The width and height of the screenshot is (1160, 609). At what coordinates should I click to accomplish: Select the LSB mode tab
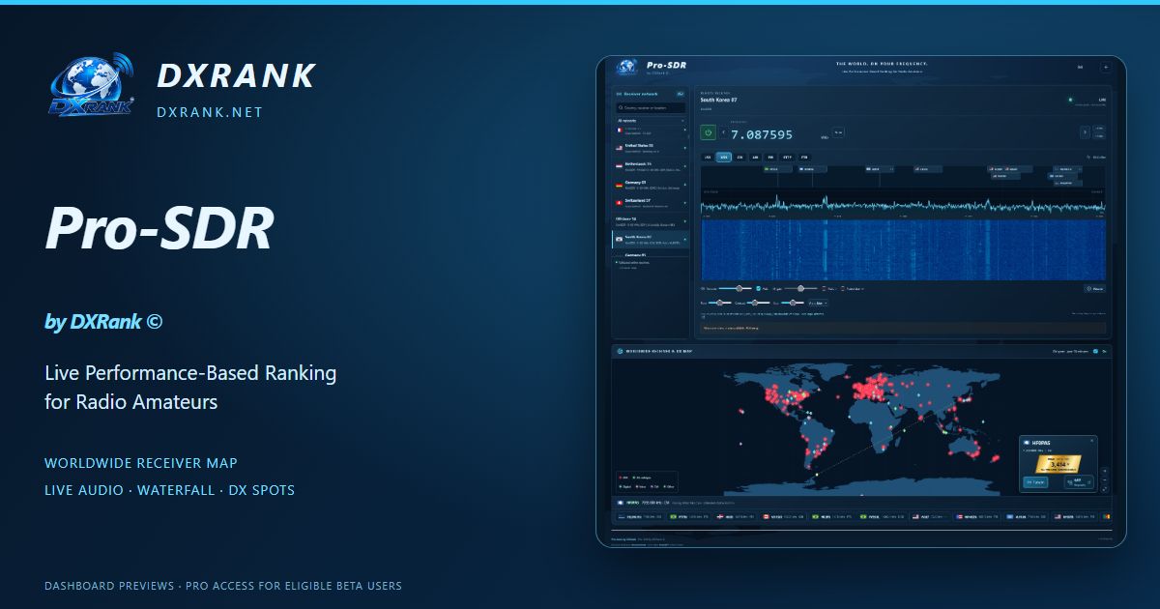click(708, 157)
